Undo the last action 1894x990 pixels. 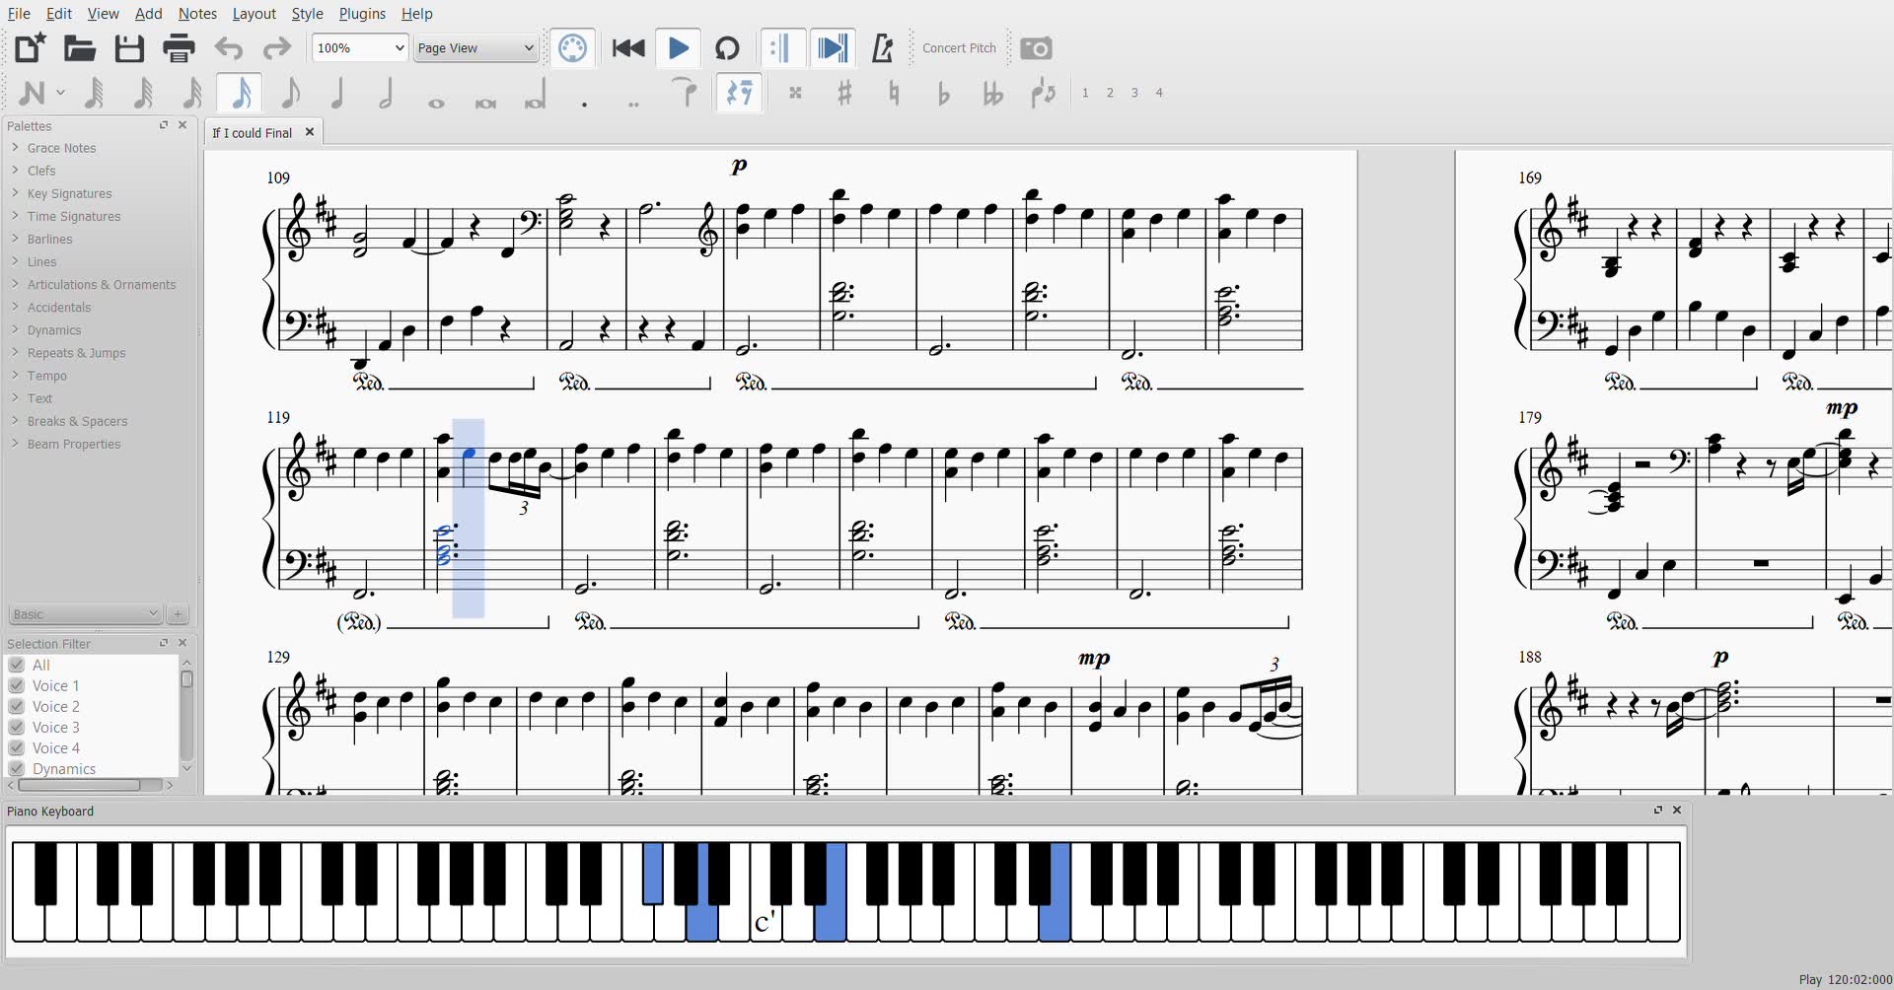(x=229, y=47)
